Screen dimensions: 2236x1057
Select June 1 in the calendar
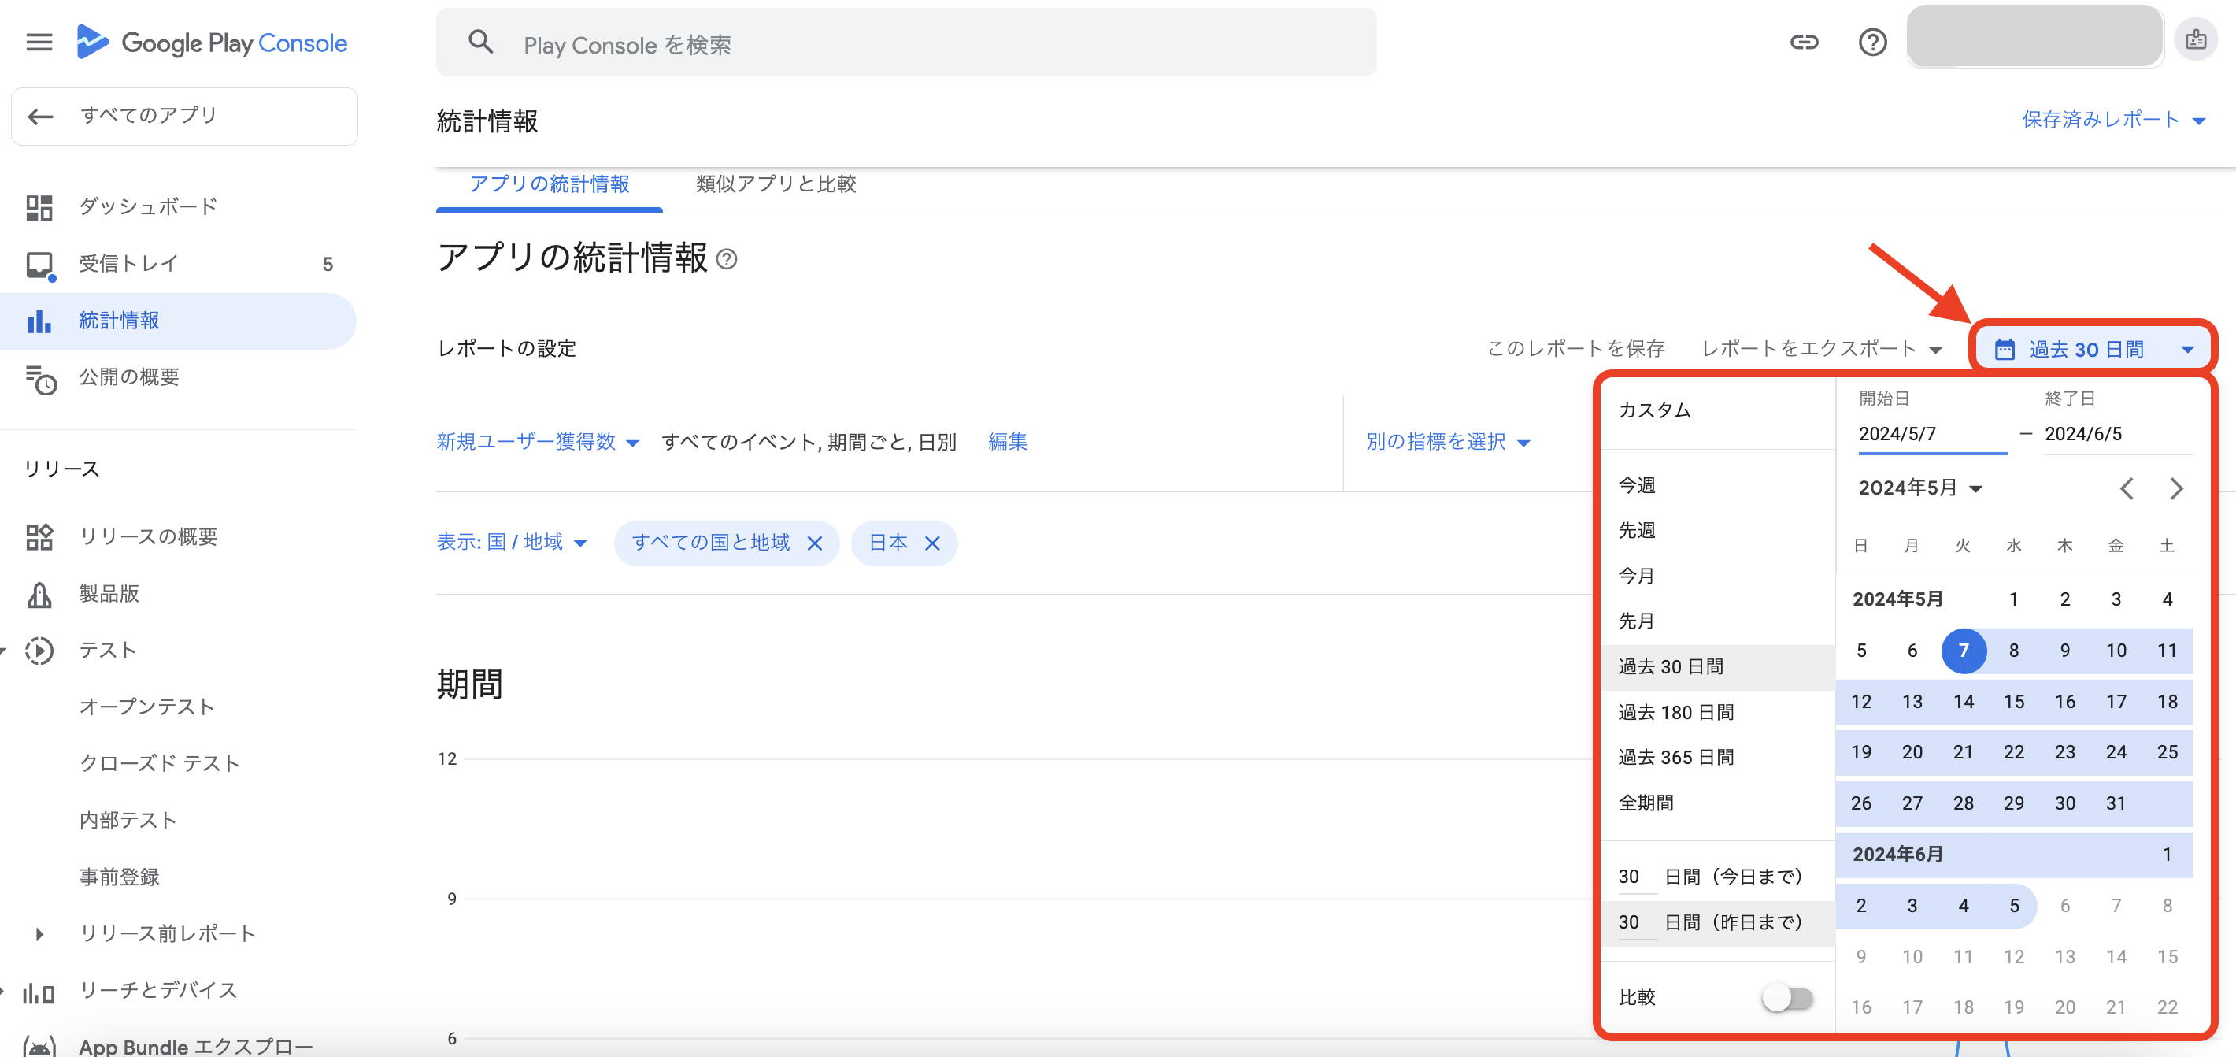click(x=2167, y=855)
